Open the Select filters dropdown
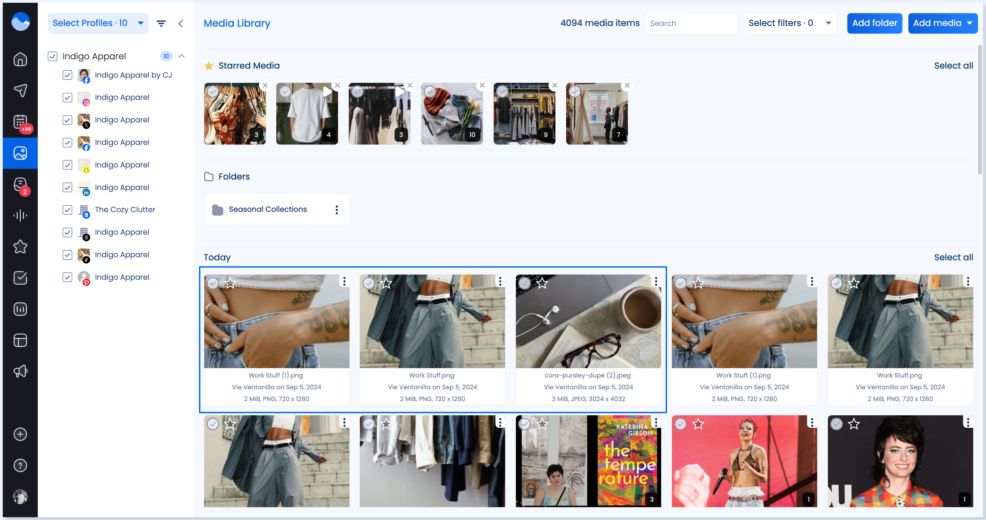 tap(790, 23)
